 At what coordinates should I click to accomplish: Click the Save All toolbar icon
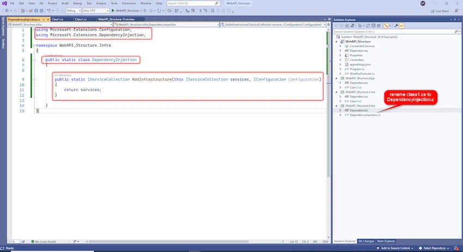41,11
